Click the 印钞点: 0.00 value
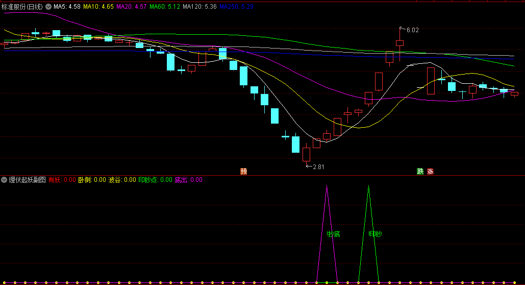The image size is (525, 285). point(155,180)
